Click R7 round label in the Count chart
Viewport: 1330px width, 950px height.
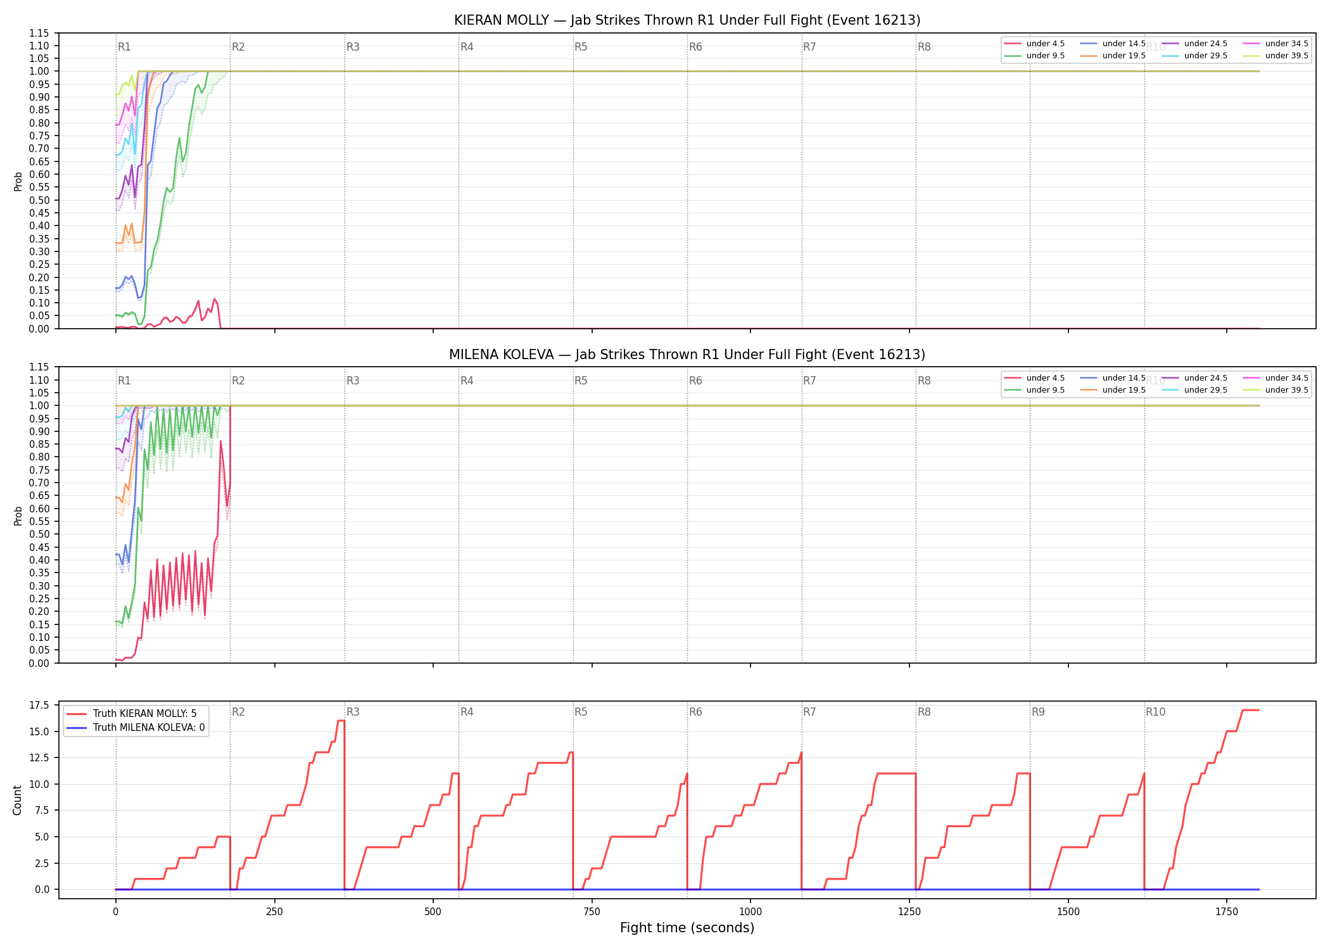coord(809,712)
